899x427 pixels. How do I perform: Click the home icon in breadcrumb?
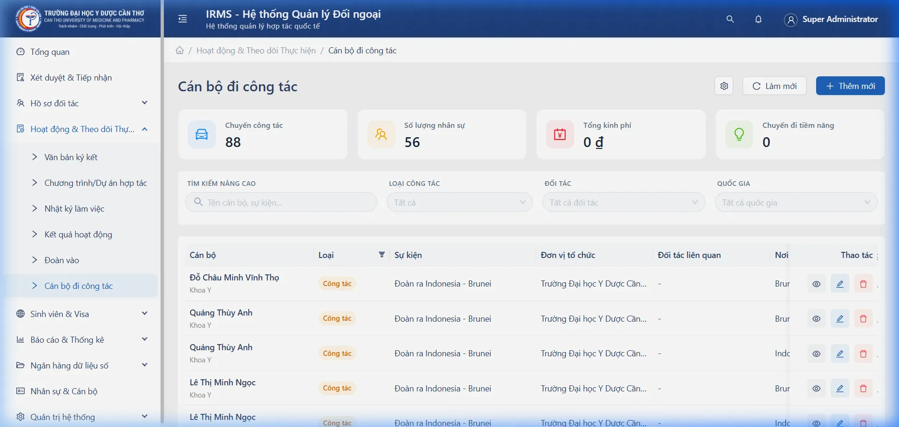(x=180, y=51)
